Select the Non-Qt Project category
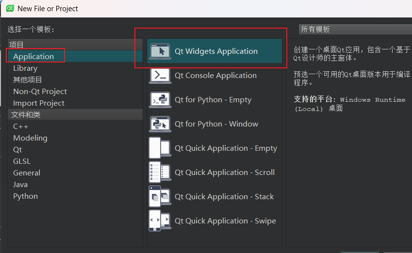Image resolution: width=412 pixels, height=253 pixels. tap(75, 91)
